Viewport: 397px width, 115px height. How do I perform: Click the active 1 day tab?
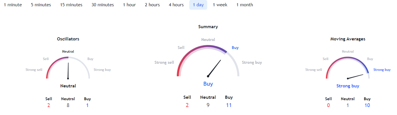coord(198,5)
